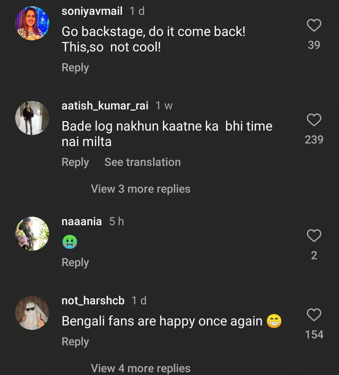Reply to not_harshcb's comment

click(x=75, y=342)
